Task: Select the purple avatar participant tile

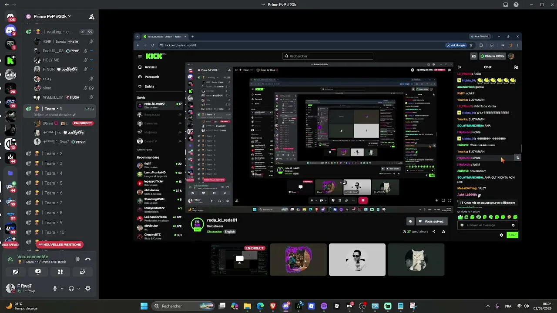Action: (x=298, y=260)
